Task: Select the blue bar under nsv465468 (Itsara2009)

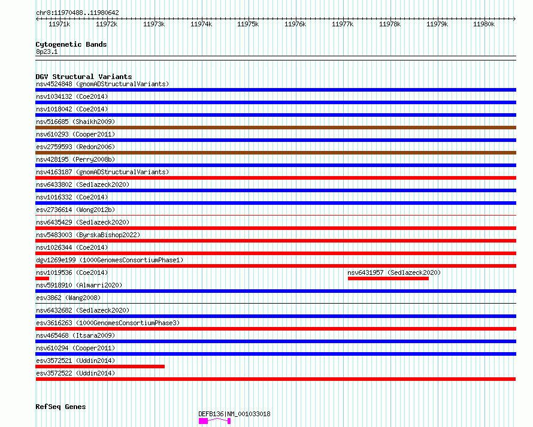Action: click(x=275, y=341)
